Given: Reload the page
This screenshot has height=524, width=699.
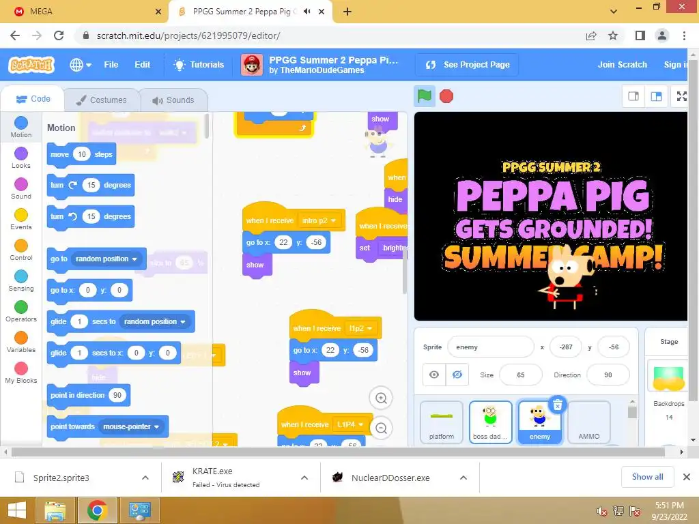Looking at the screenshot, I should click(x=59, y=35).
